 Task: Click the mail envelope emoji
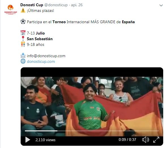[x=23, y=55]
